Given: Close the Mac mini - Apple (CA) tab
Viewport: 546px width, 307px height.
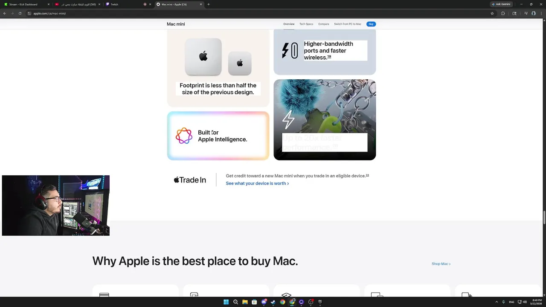Looking at the screenshot, I should click(201, 4).
